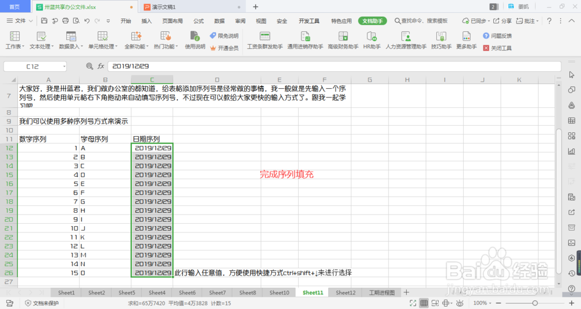This screenshot has height=309, width=581.
Task: Switch to the 演示文稿1 document tab
Action: 192,6
